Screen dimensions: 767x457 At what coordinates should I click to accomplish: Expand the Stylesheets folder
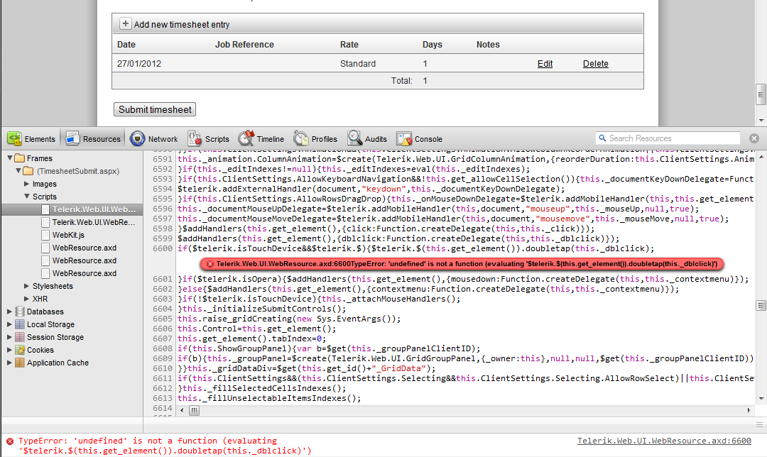(x=27, y=286)
